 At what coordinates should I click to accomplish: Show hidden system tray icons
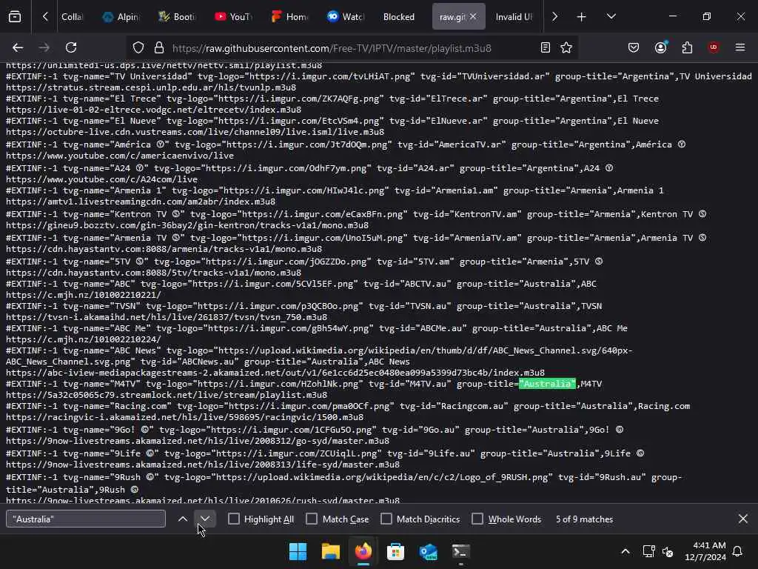coord(625,551)
